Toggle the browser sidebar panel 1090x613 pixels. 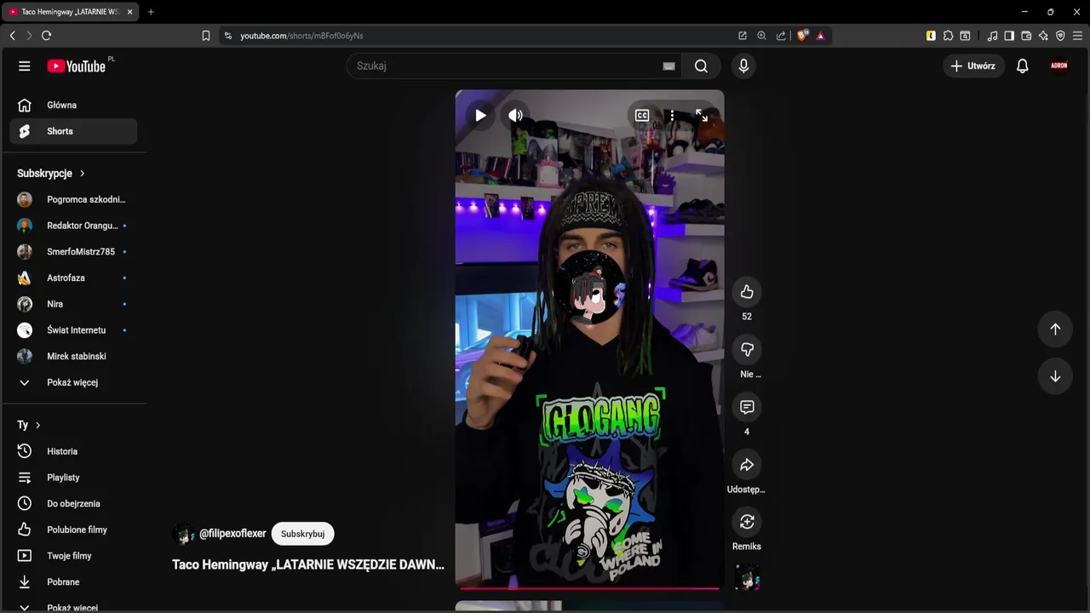1009,36
